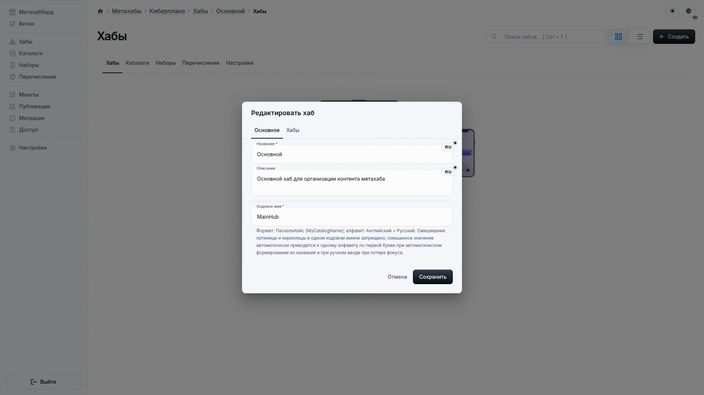Screen dimensions: 704x395
Task: Cancel editing with Отмена
Action: 397,277
